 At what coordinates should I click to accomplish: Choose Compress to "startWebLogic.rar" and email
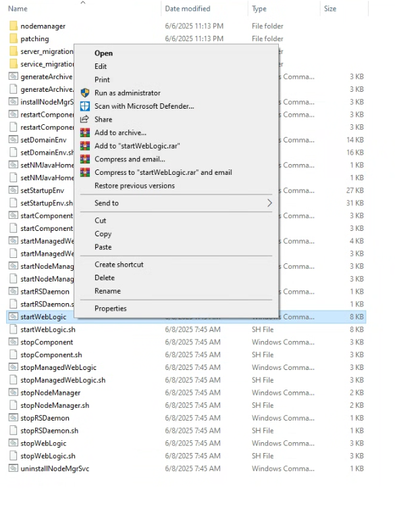tap(163, 172)
